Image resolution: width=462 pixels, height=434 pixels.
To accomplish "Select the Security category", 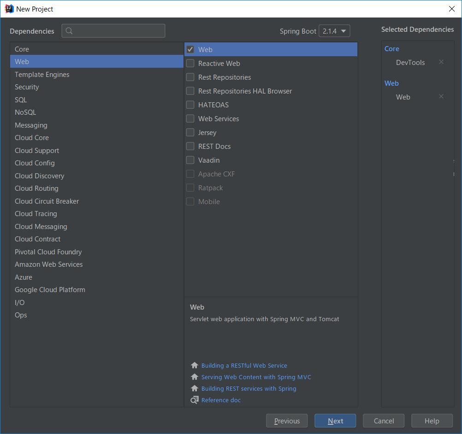I will point(97,87).
